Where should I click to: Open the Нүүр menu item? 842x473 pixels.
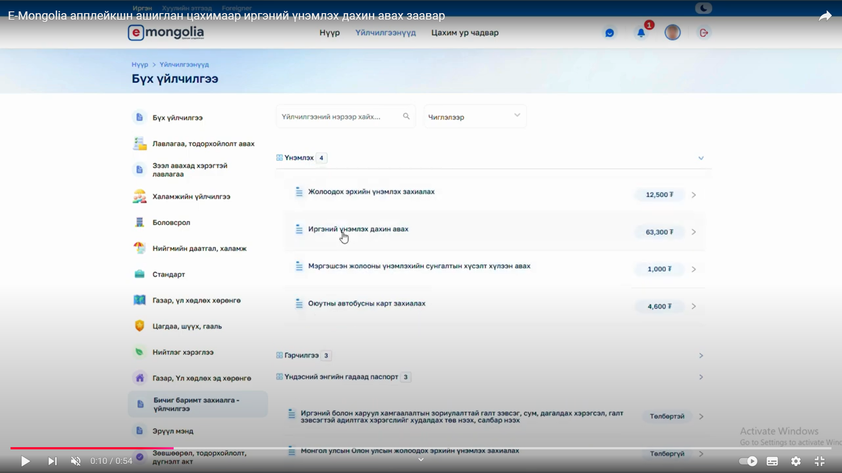[x=329, y=33]
